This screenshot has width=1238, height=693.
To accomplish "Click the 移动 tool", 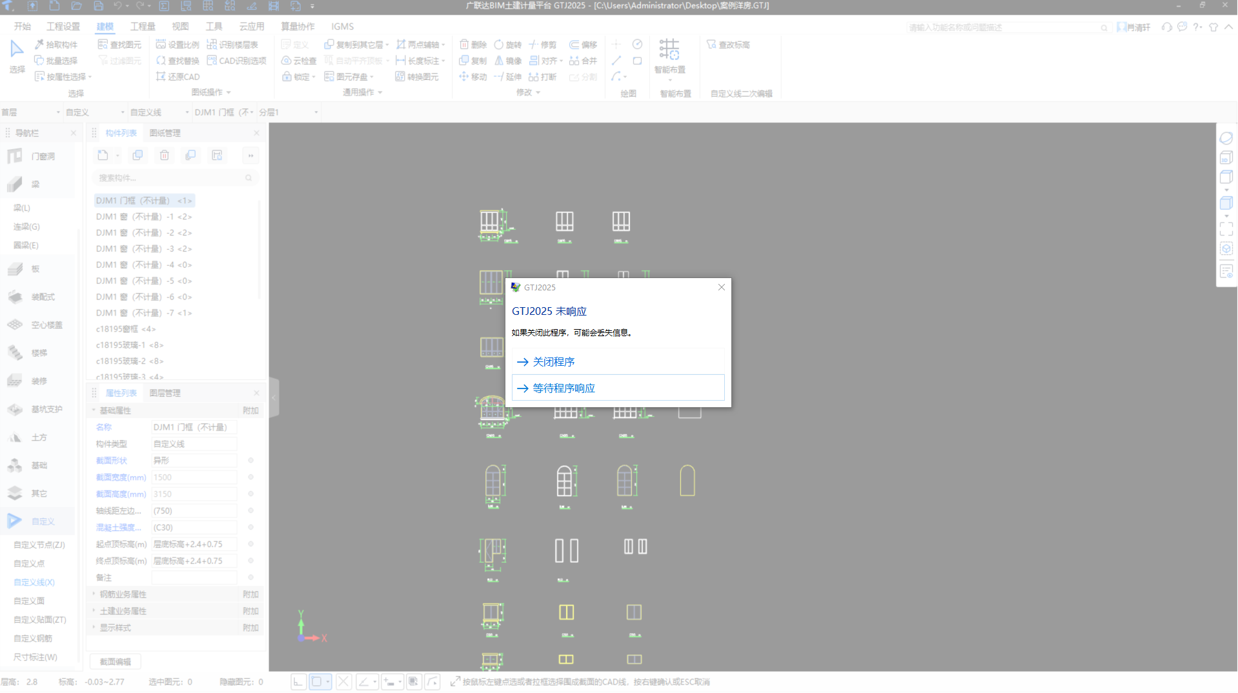I will pyautogui.click(x=473, y=77).
